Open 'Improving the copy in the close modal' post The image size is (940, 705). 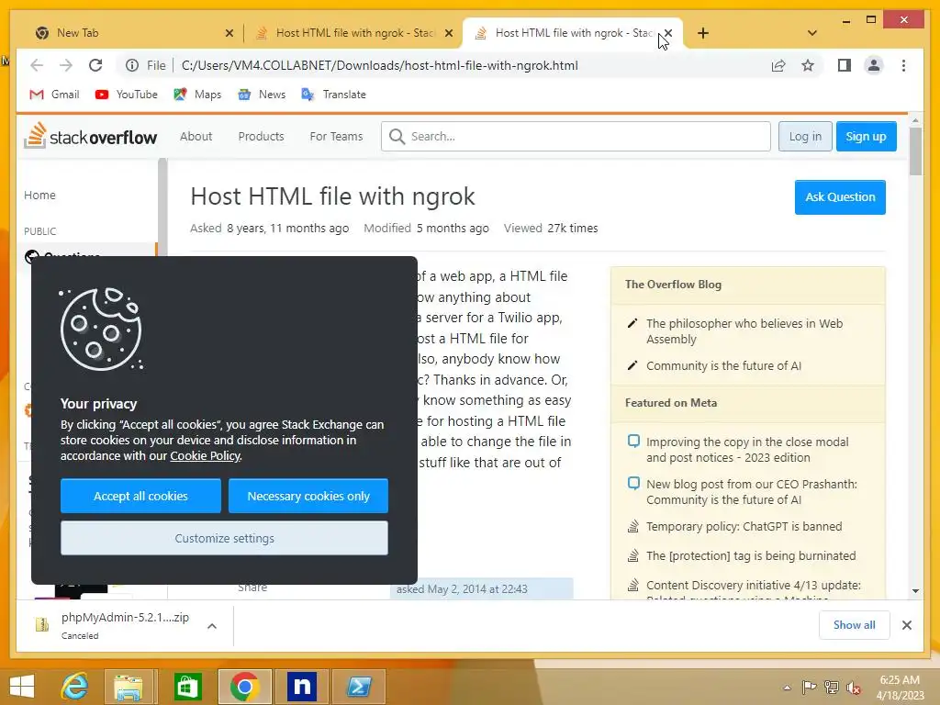pos(747,450)
